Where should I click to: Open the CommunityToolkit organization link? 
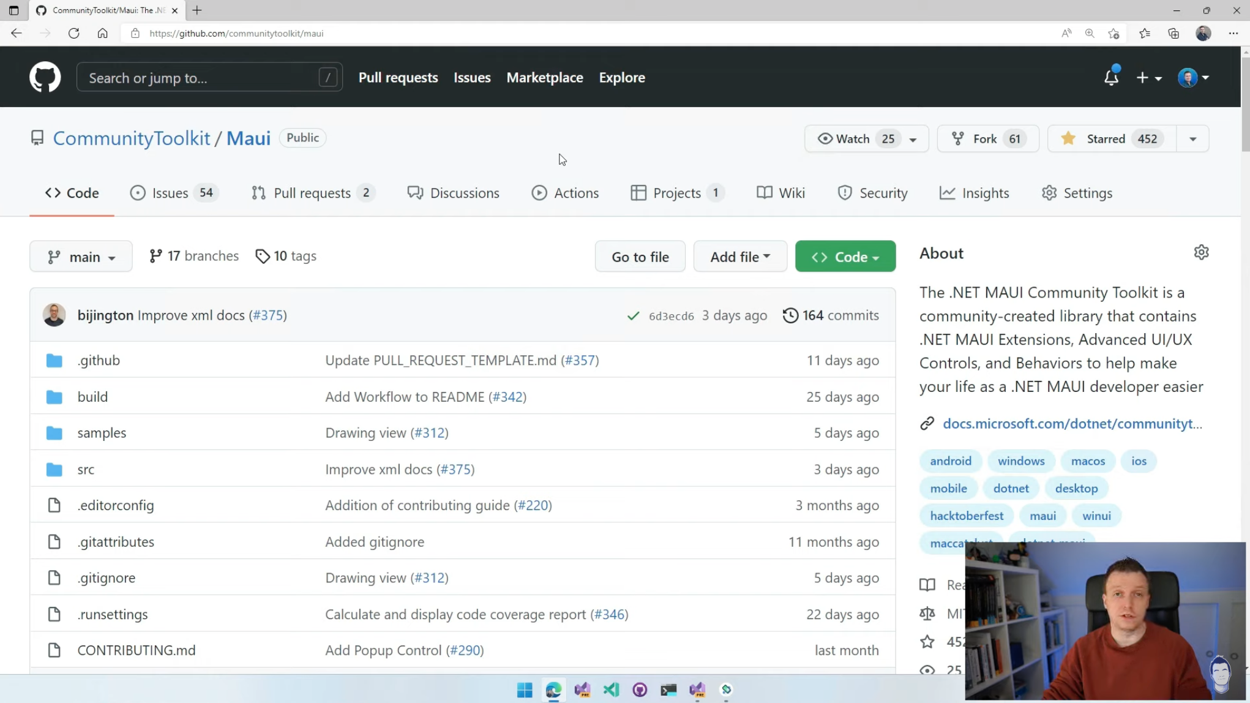click(132, 138)
